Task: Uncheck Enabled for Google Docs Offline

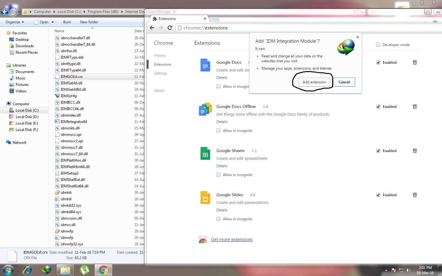Action: click(x=378, y=106)
